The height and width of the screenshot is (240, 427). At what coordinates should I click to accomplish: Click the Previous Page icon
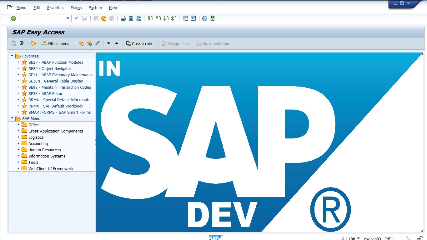[158, 18]
